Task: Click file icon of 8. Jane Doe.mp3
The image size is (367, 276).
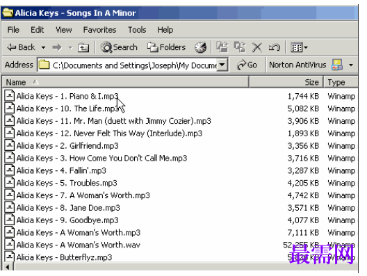Action: (x=10, y=207)
